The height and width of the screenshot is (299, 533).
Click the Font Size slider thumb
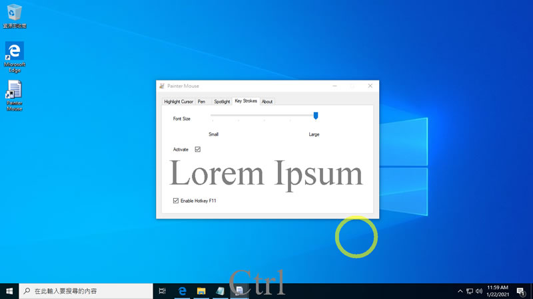[x=316, y=116]
